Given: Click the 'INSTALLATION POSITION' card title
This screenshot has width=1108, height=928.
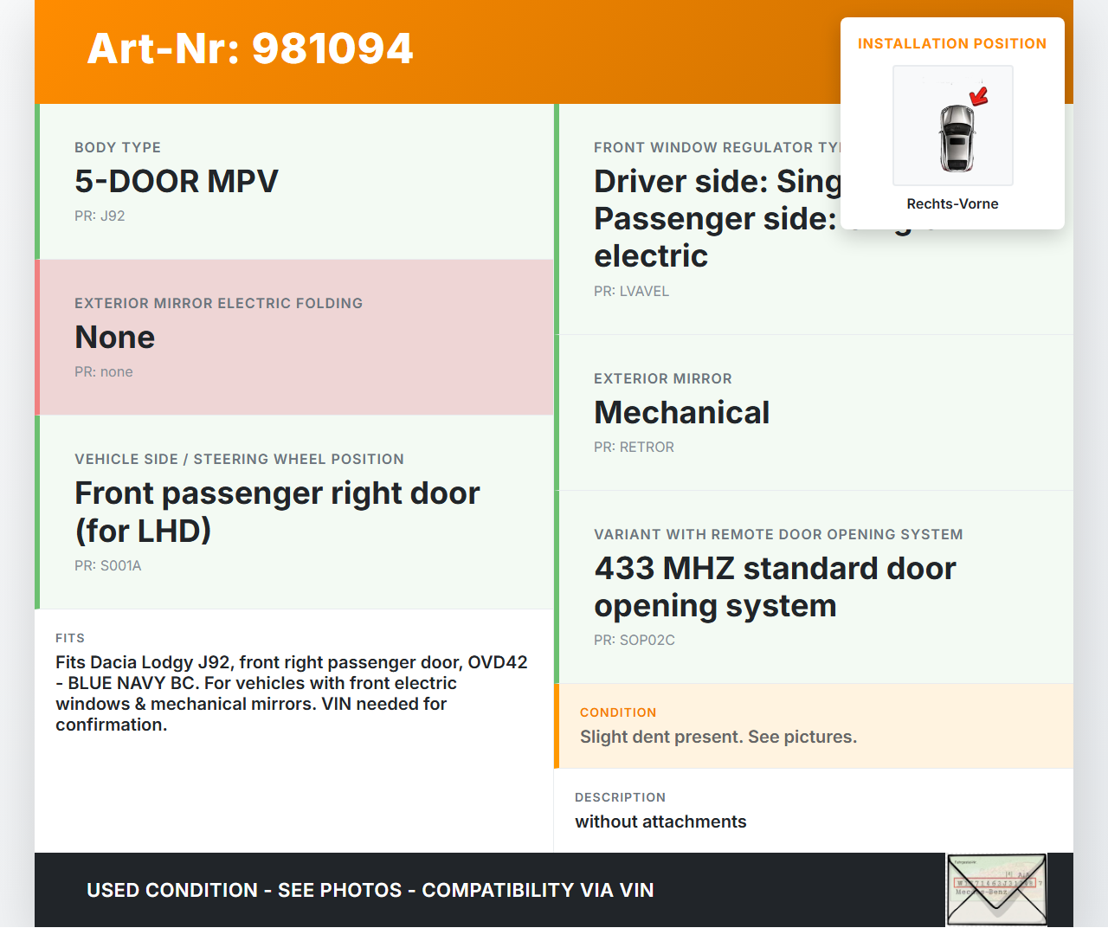Looking at the screenshot, I should (952, 43).
